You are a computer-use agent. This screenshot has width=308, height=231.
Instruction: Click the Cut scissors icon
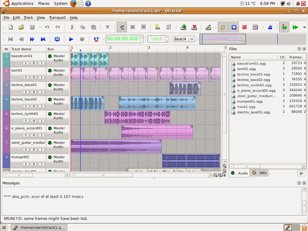coord(72,27)
